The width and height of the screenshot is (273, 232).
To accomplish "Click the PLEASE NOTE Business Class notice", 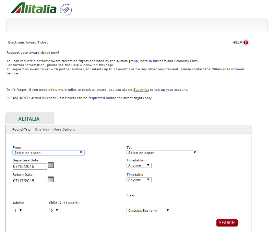I will click(79, 98).
